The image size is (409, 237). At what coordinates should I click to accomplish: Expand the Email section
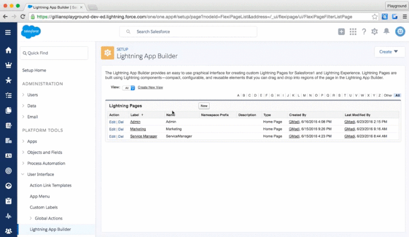(23, 116)
